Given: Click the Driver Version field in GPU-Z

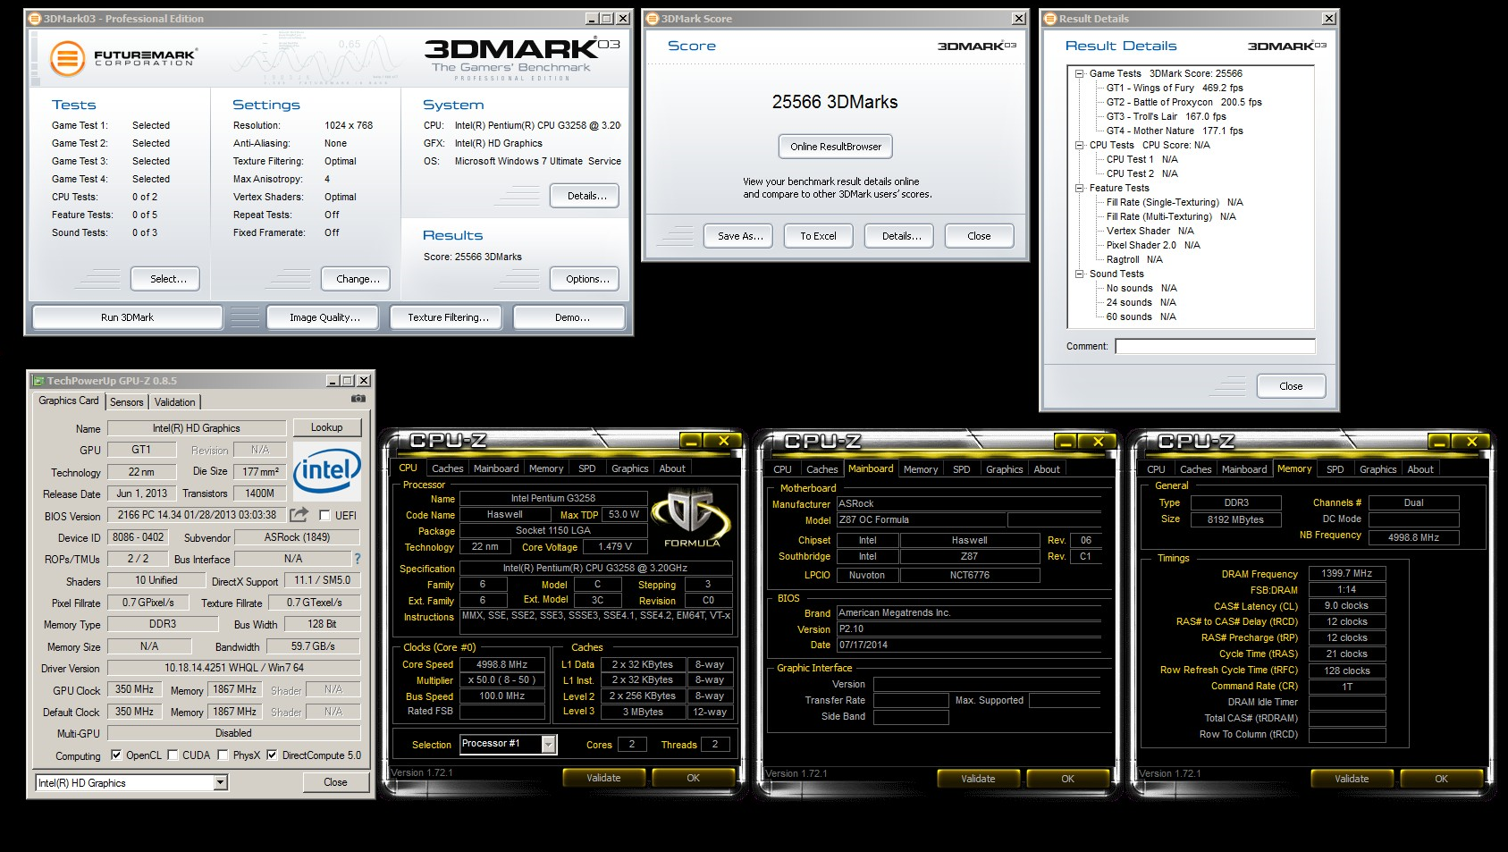Looking at the screenshot, I should (x=234, y=668).
